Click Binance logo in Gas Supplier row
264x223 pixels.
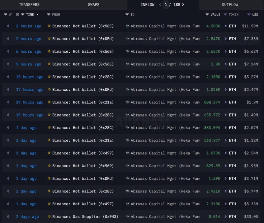pos(49,217)
